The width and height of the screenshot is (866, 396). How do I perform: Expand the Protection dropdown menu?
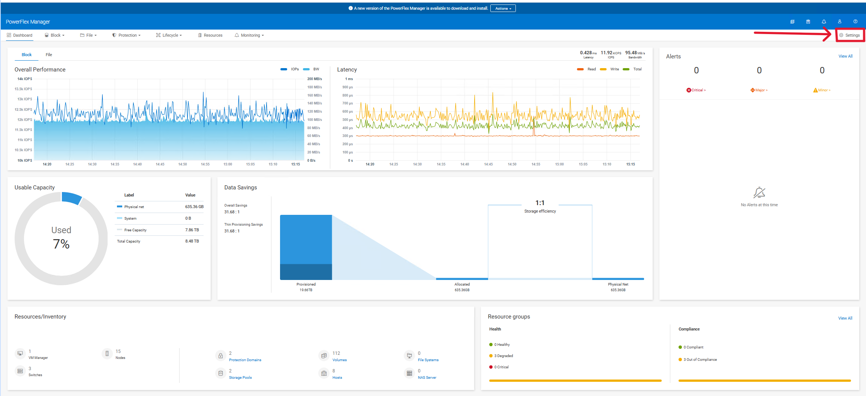point(127,35)
